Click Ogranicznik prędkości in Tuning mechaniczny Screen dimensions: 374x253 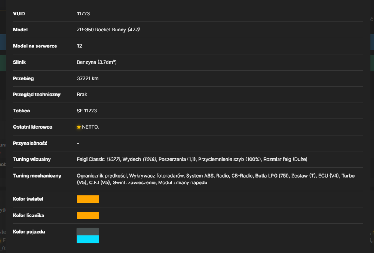pos(102,176)
